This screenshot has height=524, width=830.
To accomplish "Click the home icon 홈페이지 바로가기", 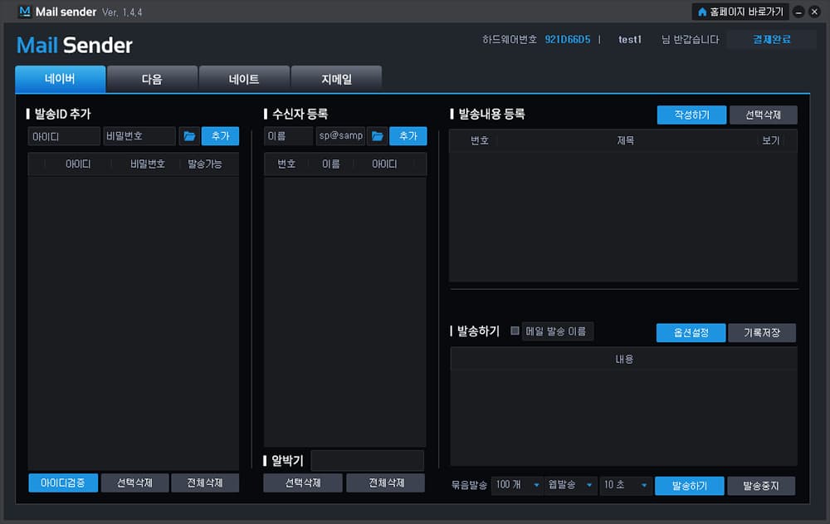I will (x=740, y=12).
